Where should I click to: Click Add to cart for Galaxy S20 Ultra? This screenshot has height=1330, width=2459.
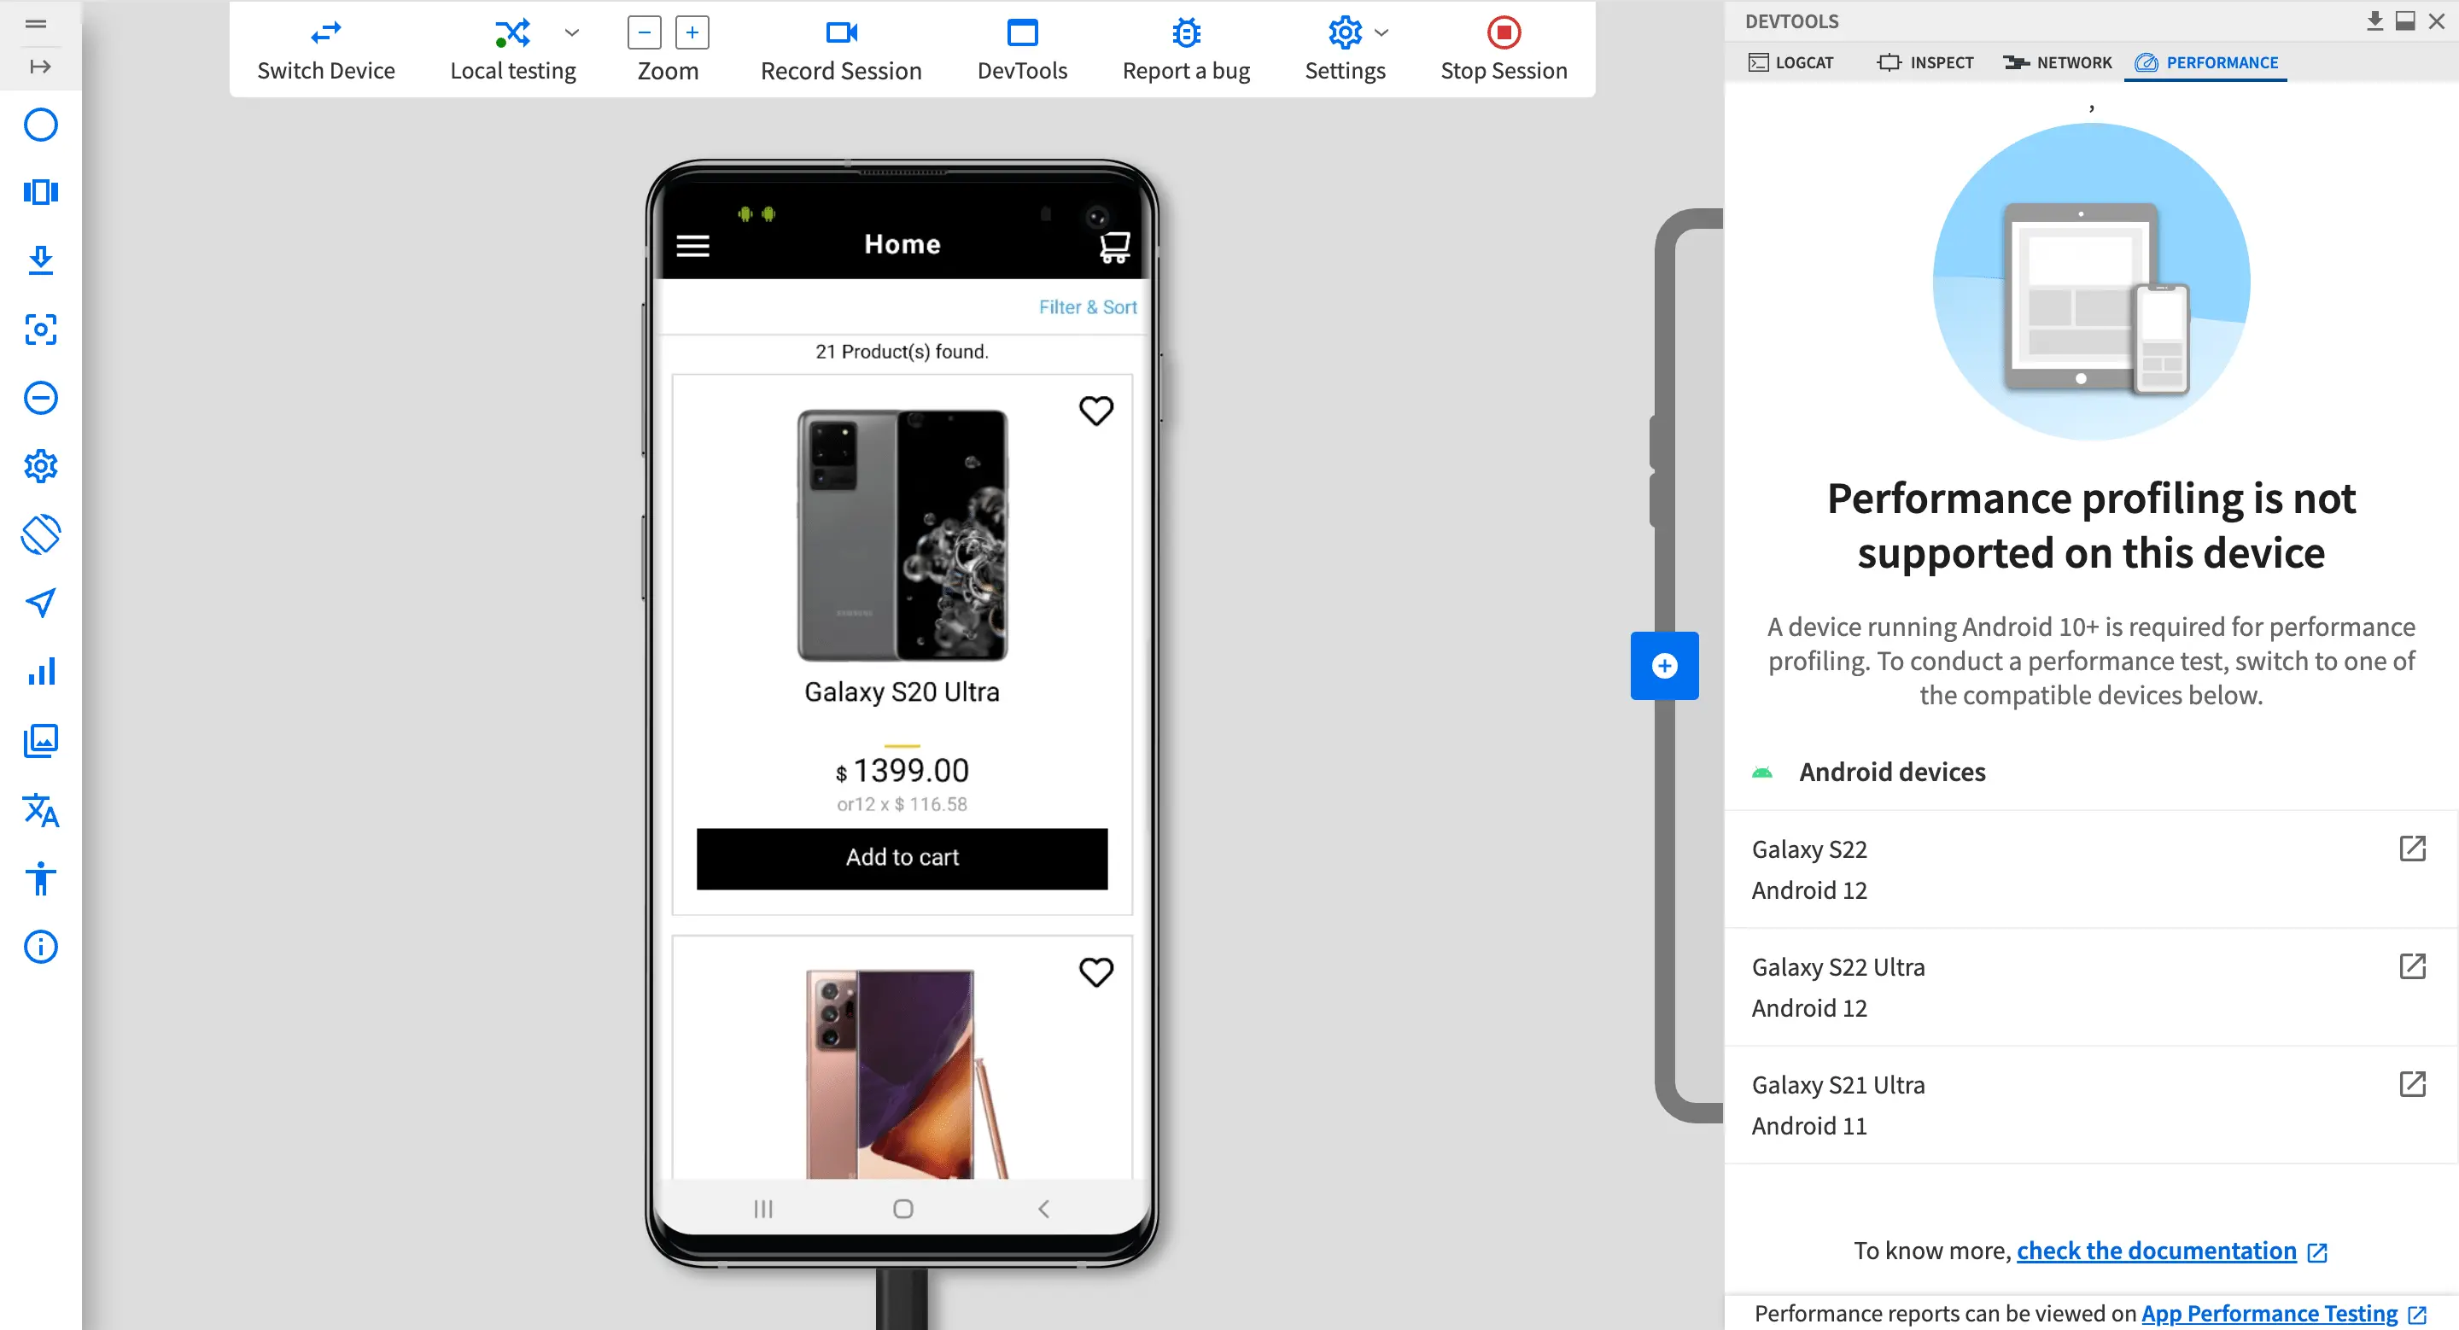pyautogui.click(x=902, y=855)
